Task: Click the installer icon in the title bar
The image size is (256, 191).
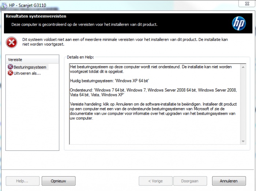Action: click(4, 5)
